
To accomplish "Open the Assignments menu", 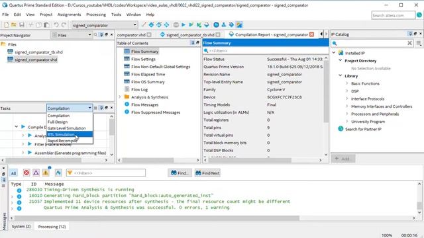I will pyautogui.click(x=69, y=15).
